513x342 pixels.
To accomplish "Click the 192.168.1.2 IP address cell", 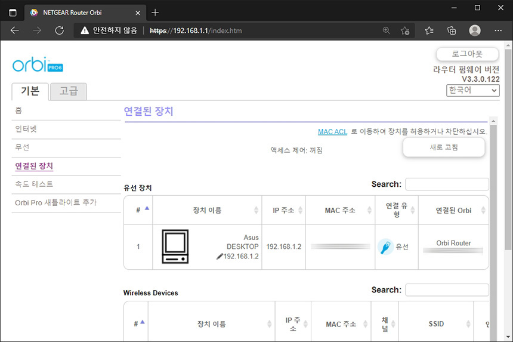I will tap(284, 247).
